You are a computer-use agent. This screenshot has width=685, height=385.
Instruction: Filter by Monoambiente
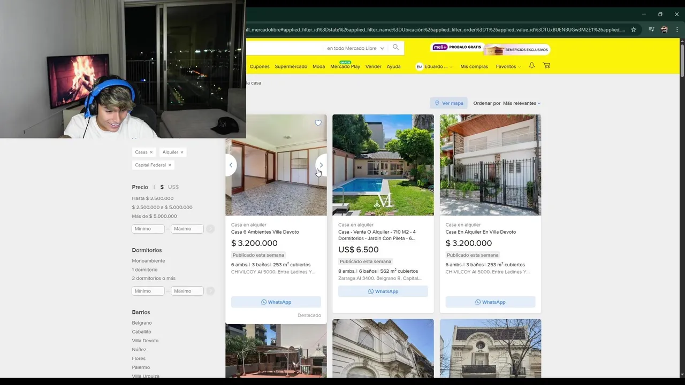148,261
